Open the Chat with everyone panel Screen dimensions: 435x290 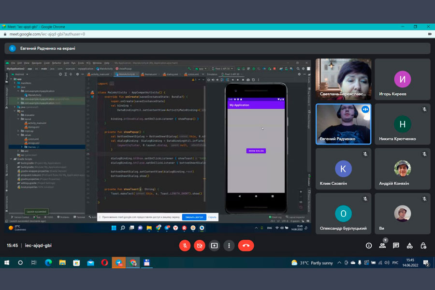(396, 246)
